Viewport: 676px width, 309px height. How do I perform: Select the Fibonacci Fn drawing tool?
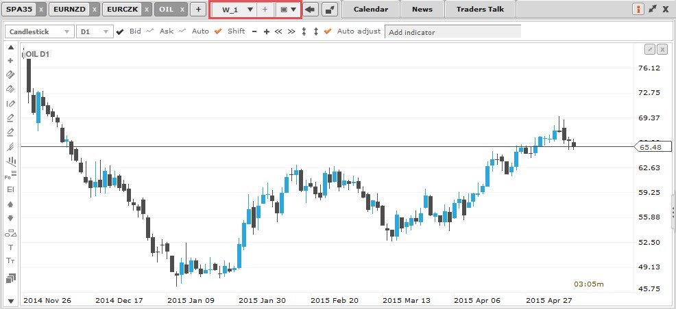coord(10,175)
